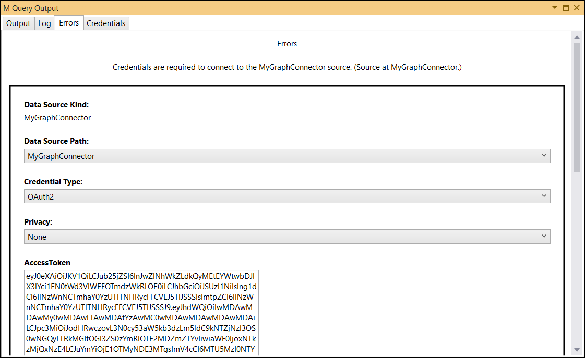Click the Data Source Path label
Viewport: 585px width, 358px height.
[x=56, y=141]
